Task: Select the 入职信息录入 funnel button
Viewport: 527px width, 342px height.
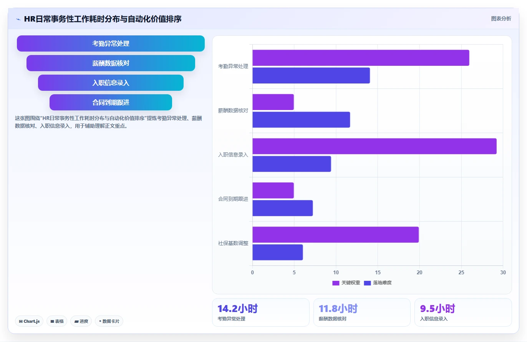Action: [x=111, y=83]
